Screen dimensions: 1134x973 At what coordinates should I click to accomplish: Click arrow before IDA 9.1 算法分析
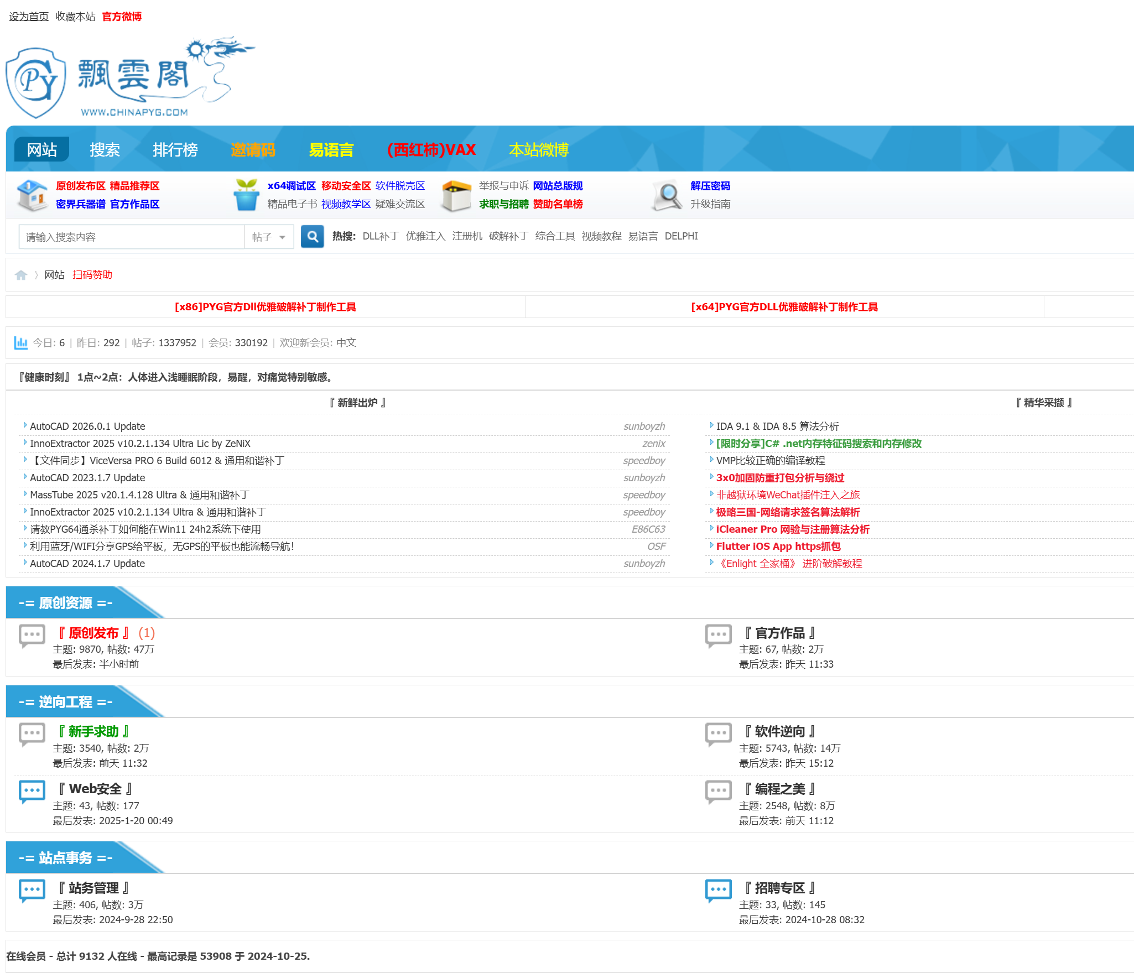[x=711, y=425]
